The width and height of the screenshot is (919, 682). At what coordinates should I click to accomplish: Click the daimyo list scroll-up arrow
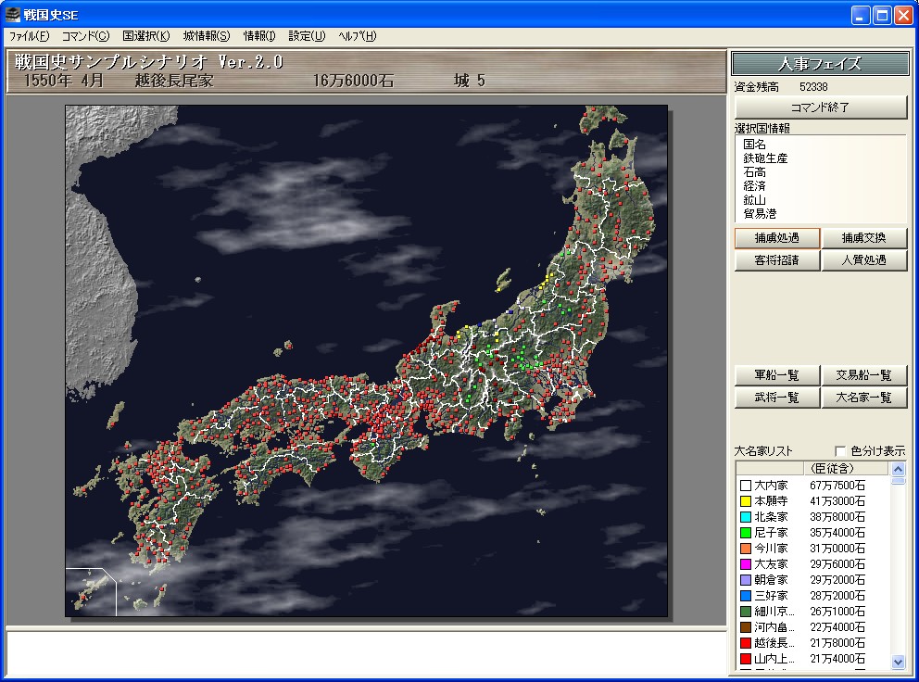pos(898,469)
